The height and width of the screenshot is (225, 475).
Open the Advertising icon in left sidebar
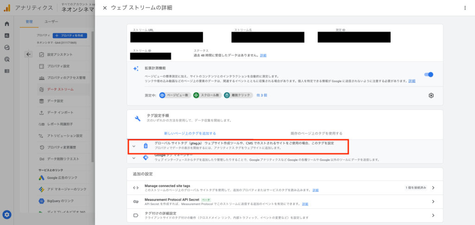tap(6, 59)
